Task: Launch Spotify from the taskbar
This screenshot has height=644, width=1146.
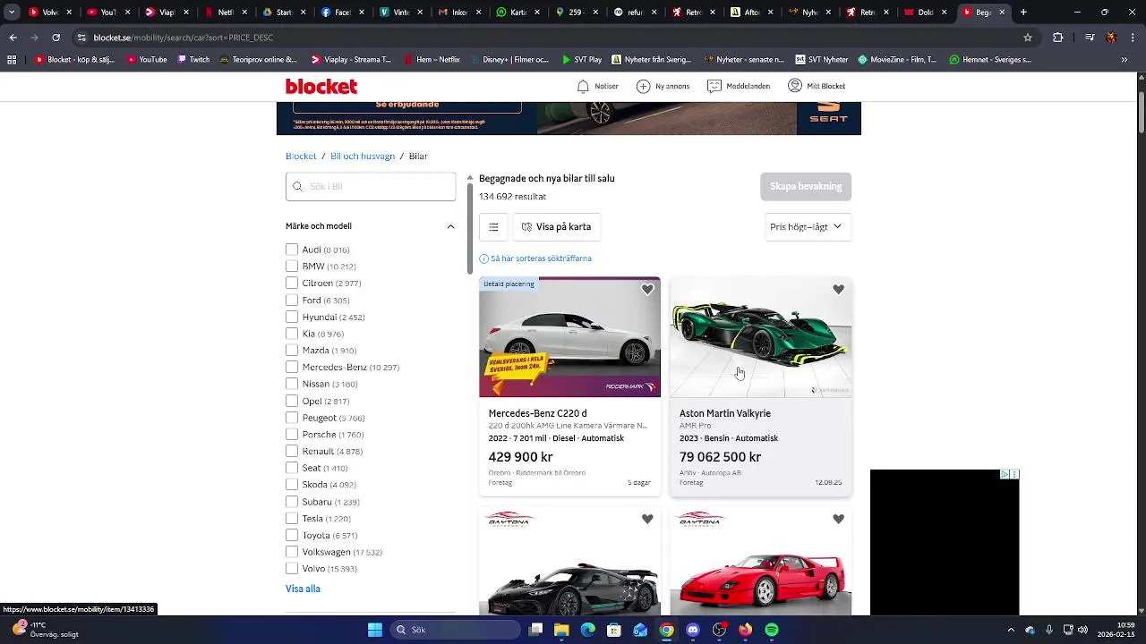Action: (772, 630)
